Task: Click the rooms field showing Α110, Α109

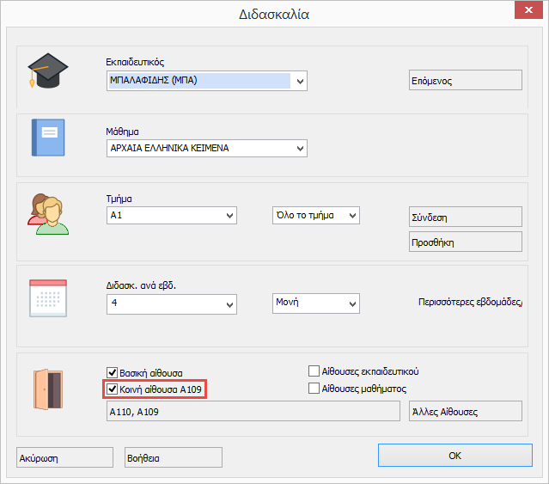Action: click(253, 412)
